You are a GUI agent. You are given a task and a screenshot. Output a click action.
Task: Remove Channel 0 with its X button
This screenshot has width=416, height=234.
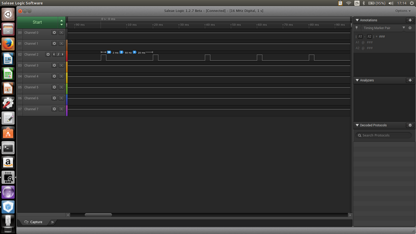tap(61, 33)
